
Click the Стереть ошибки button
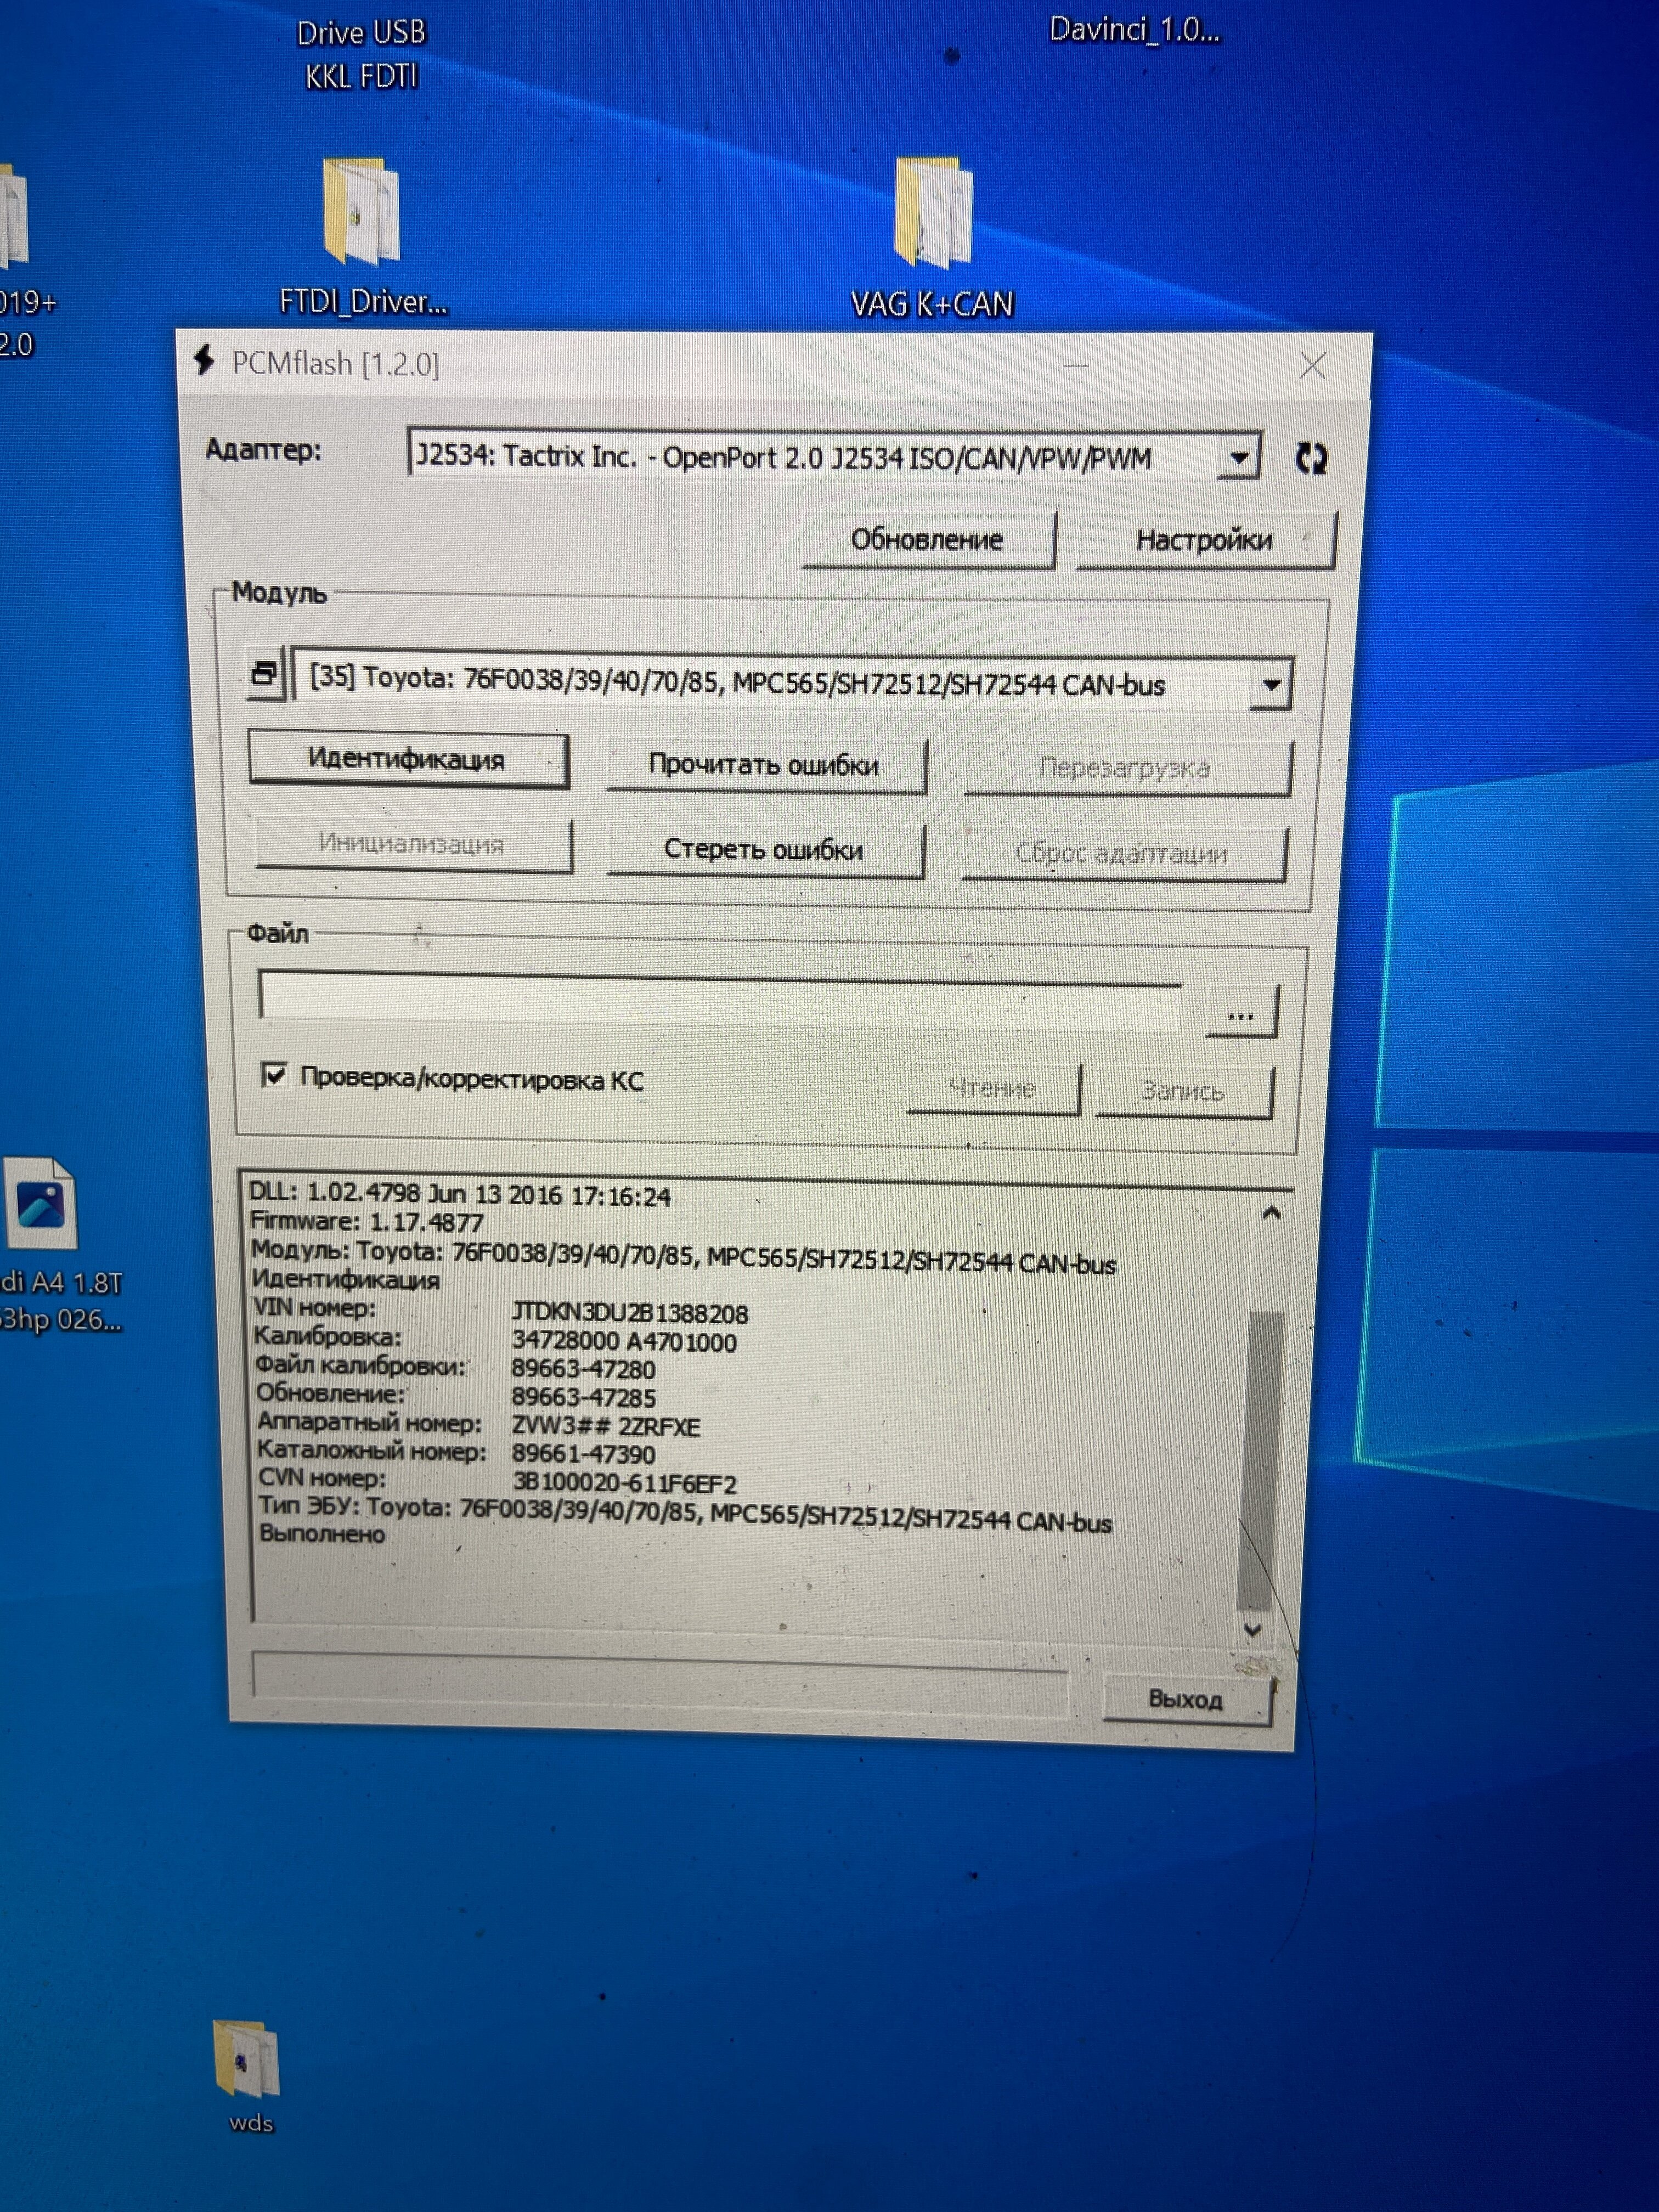[x=764, y=850]
